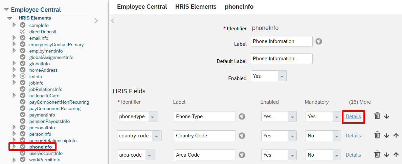The width and height of the screenshot is (402, 164).
Task: Move area-code field down
Action: tap(387, 155)
